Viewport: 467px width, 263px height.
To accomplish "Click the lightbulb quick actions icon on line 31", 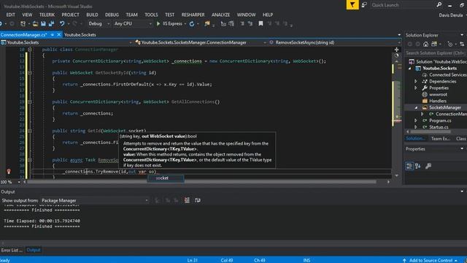I will click(x=9, y=171).
